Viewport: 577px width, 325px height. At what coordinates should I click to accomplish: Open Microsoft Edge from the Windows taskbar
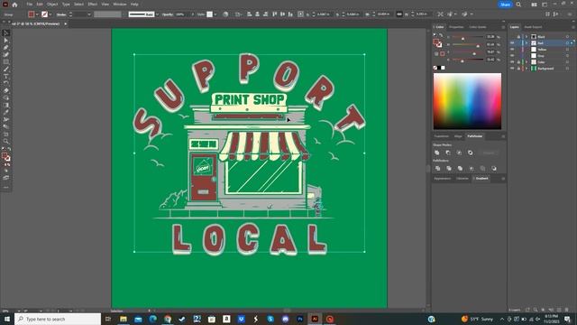(152, 319)
